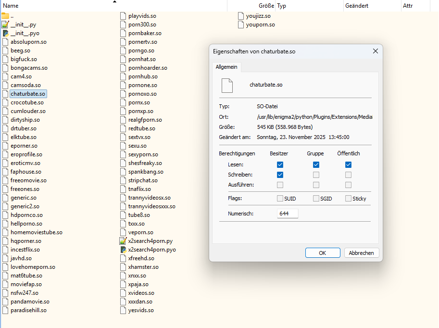Click the tube8.so file icon
The image size is (439, 328).
(x=123, y=215)
